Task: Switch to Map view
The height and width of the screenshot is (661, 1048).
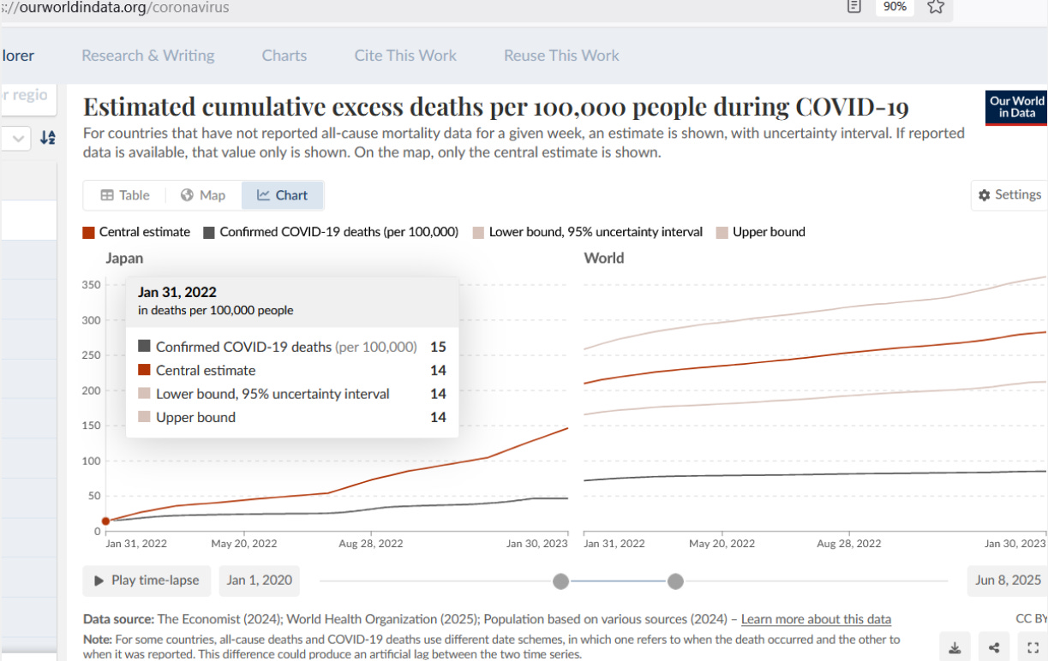Action: coord(203,195)
